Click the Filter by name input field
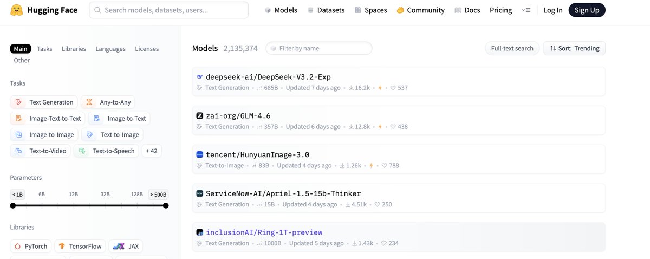 tap(319, 48)
